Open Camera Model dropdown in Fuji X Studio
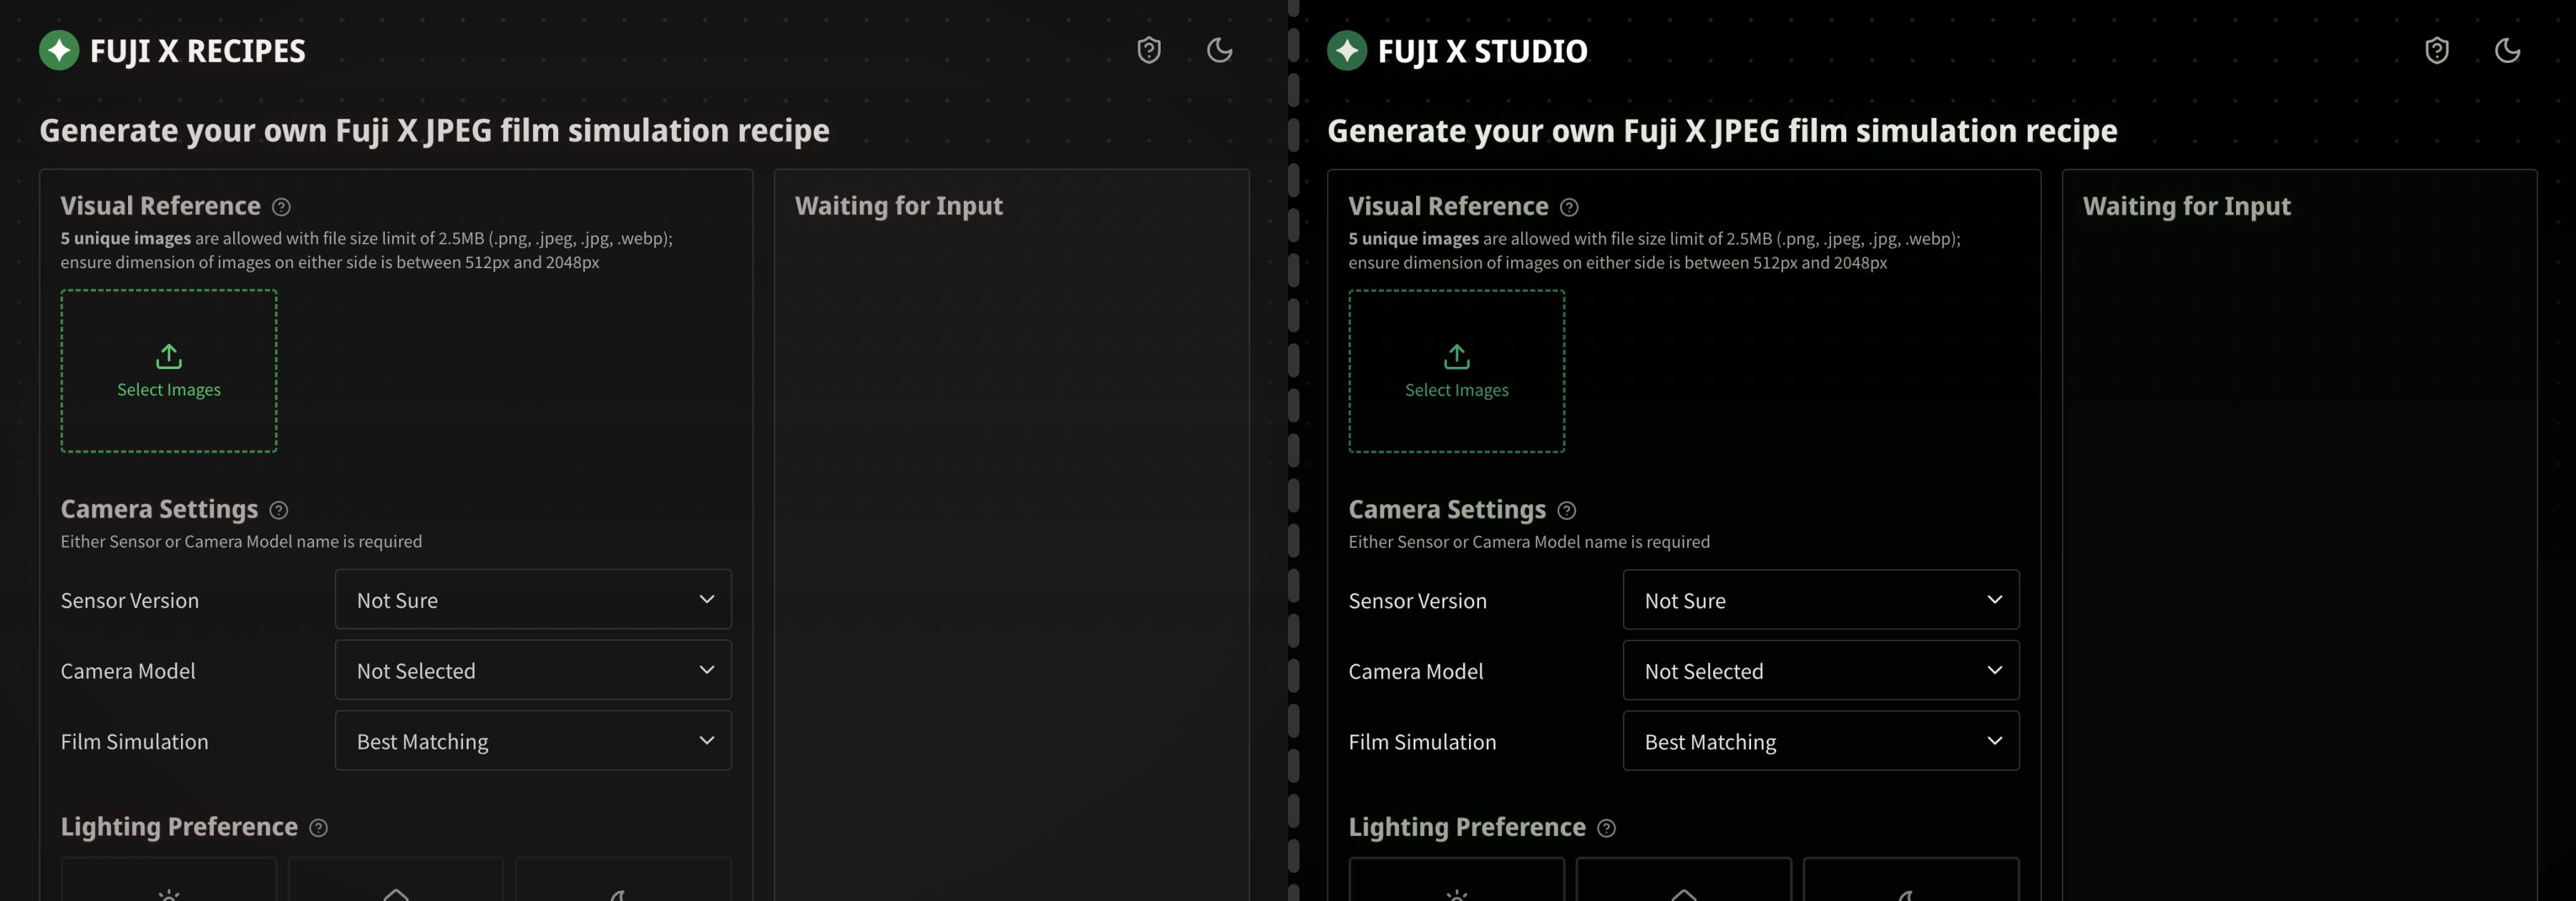 (1821, 670)
